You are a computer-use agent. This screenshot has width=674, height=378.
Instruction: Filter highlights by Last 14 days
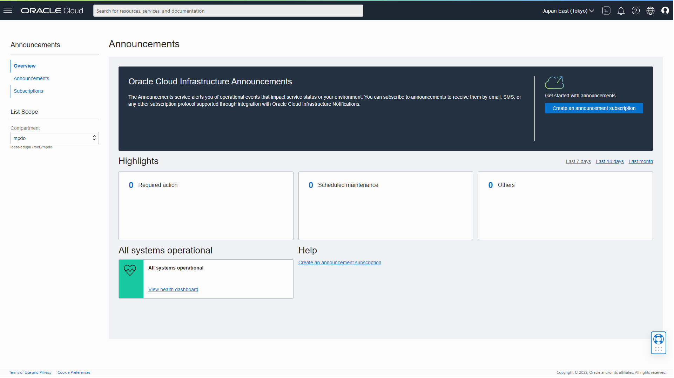(610, 162)
